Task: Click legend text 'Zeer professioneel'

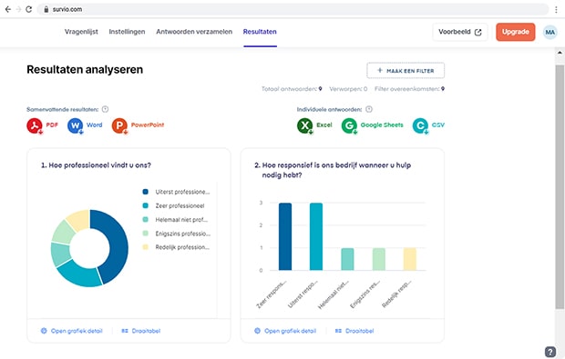Action: pyautogui.click(x=180, y=206)
